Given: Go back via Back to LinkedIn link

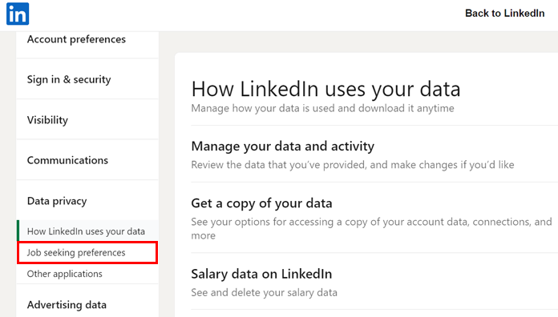Looking at the screenshot, I should pos(504,13).
